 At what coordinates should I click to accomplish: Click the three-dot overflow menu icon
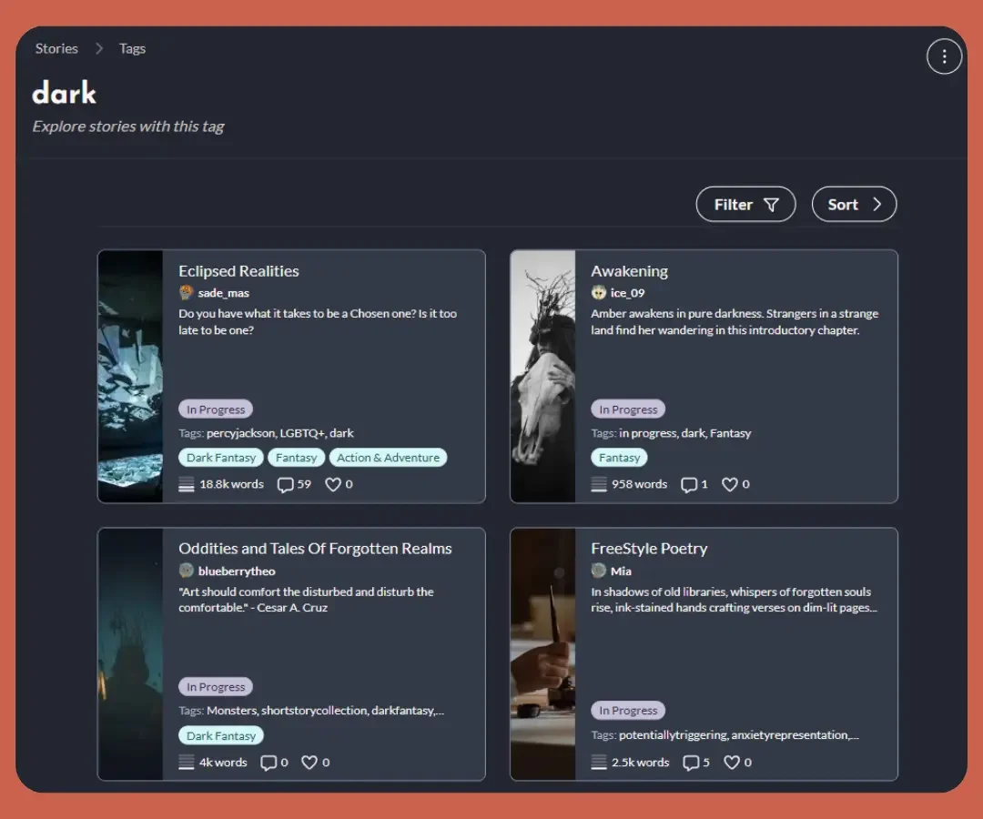(944, 56)
